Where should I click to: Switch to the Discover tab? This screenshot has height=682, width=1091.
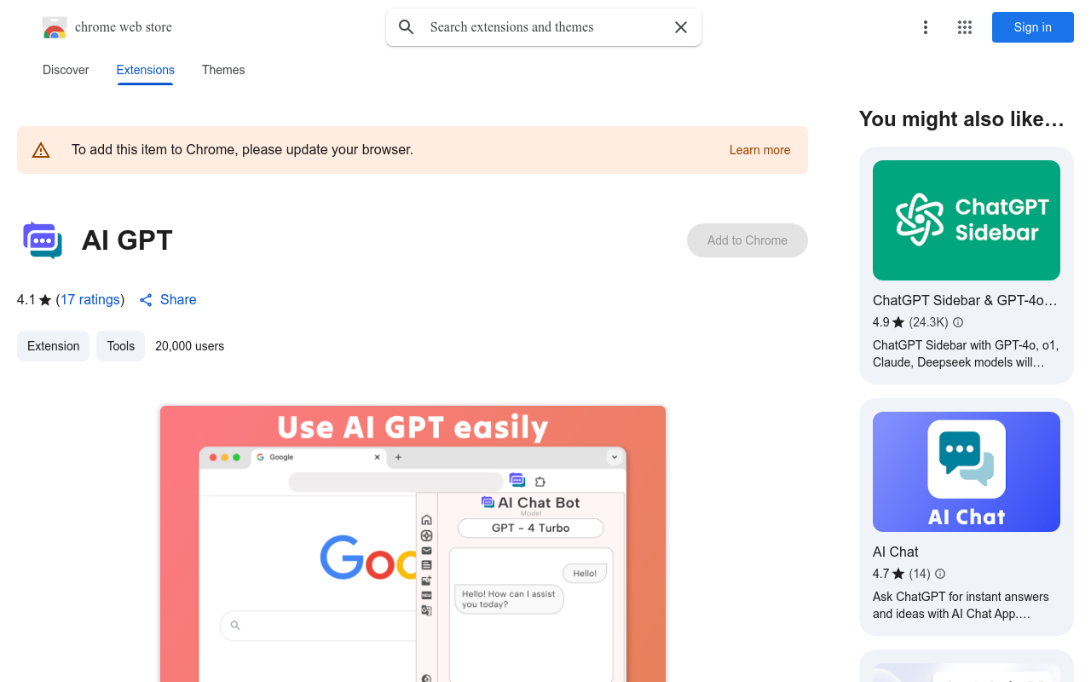66,70
